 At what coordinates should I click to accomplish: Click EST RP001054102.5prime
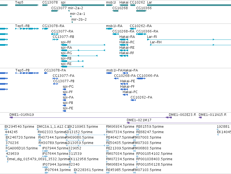pyautogui.click(x=137, y=156)
